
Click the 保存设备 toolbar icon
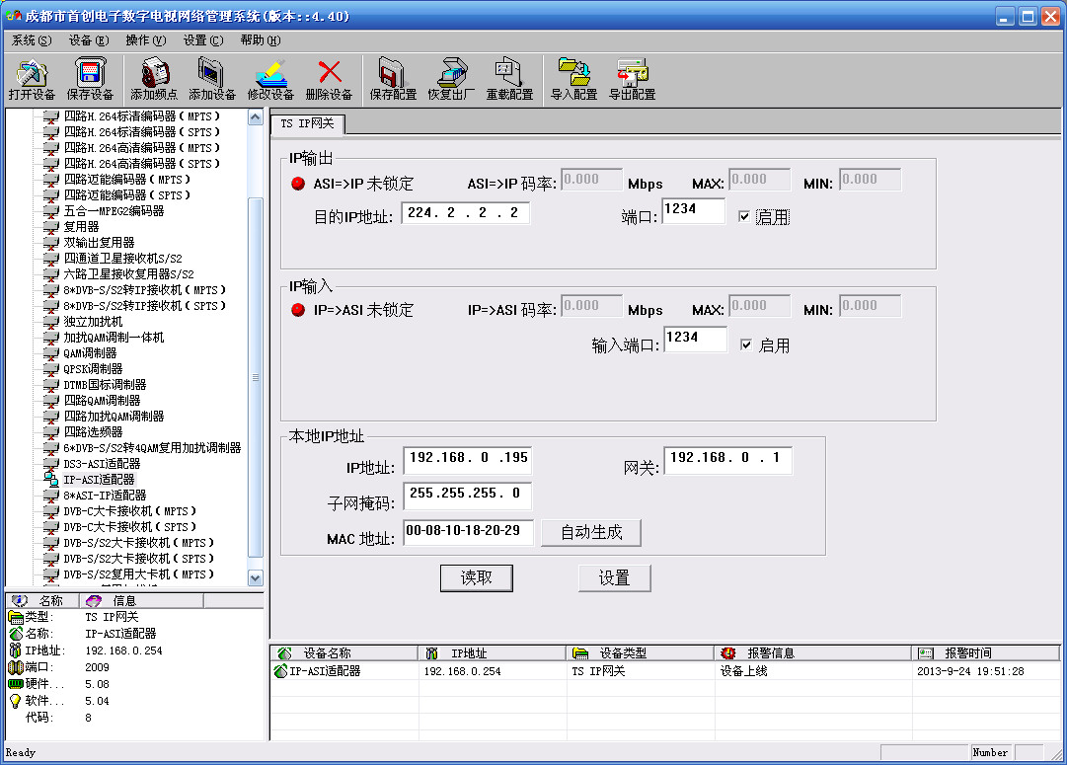pyautogui.click(x=90, y=73)
